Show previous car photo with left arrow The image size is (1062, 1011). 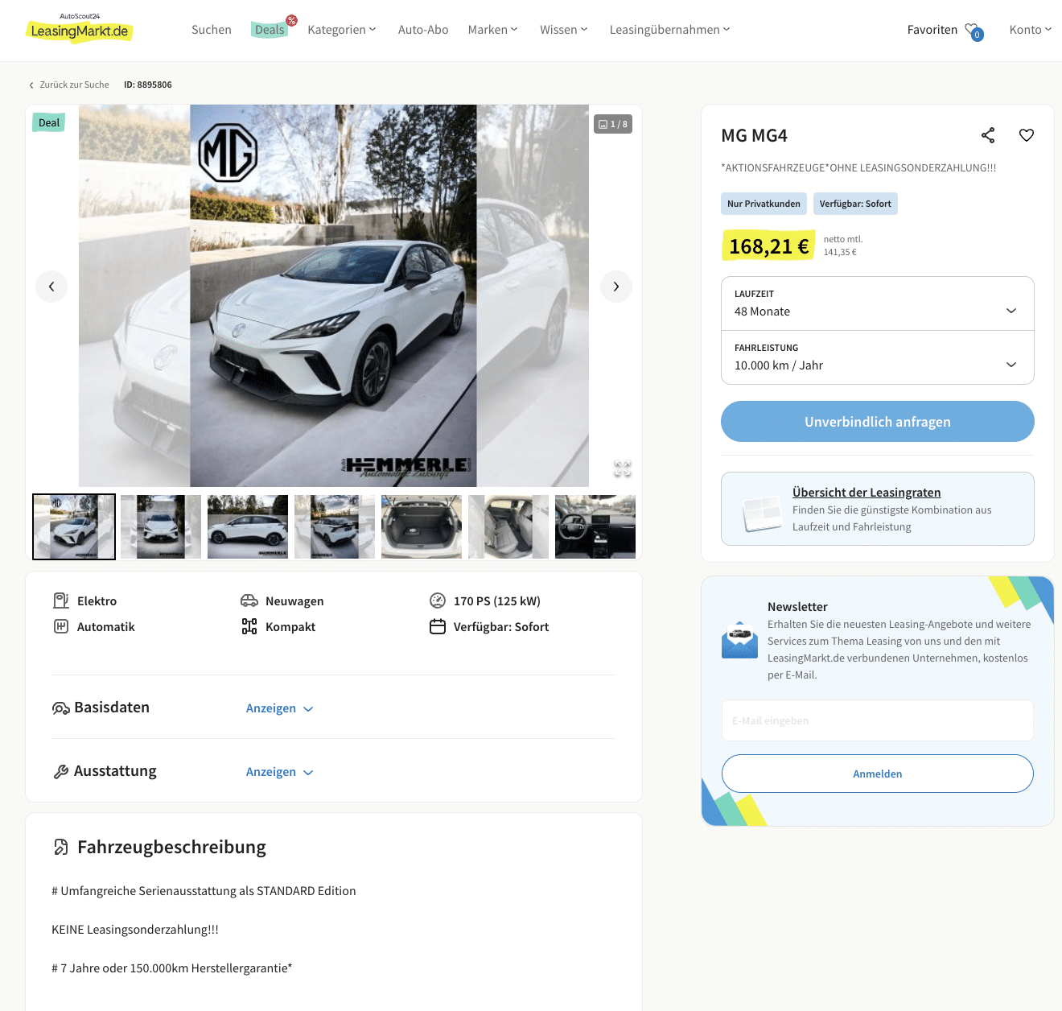click(x=51, y=287)
